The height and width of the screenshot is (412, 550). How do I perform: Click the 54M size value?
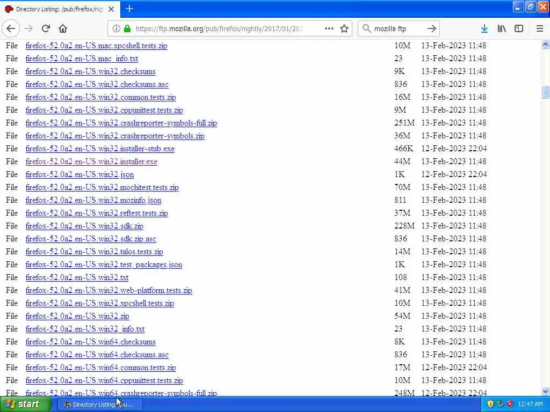click(402, 316)
